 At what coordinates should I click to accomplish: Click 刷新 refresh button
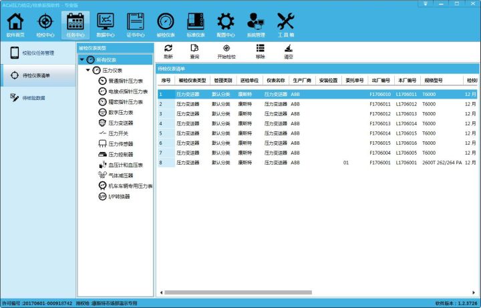coord(168,51)
